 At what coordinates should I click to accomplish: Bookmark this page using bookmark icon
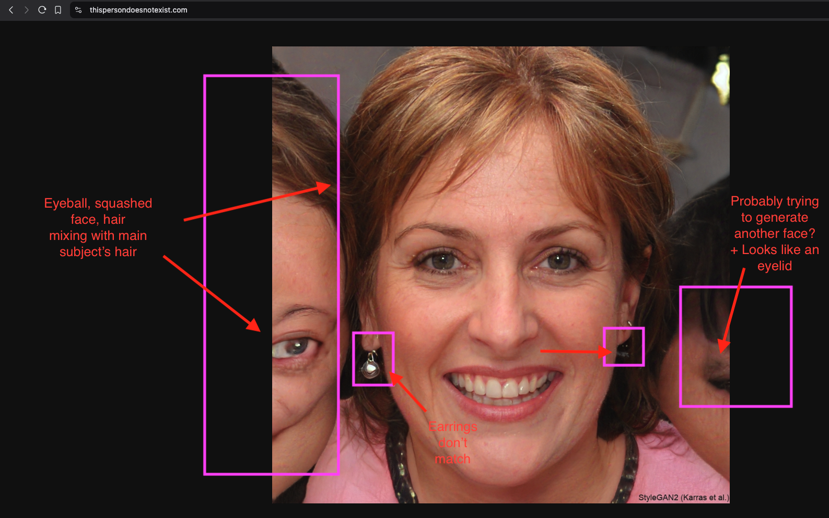[x=58, y=10]
